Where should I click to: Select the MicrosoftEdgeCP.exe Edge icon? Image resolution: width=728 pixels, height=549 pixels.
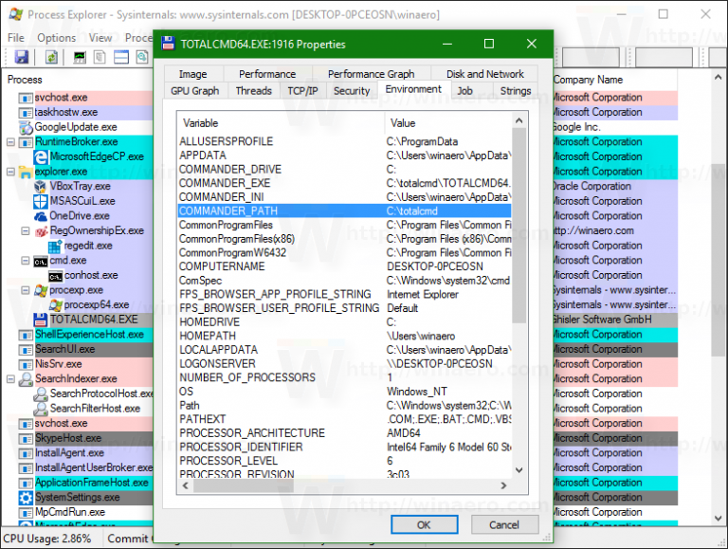tap(41, 157)
